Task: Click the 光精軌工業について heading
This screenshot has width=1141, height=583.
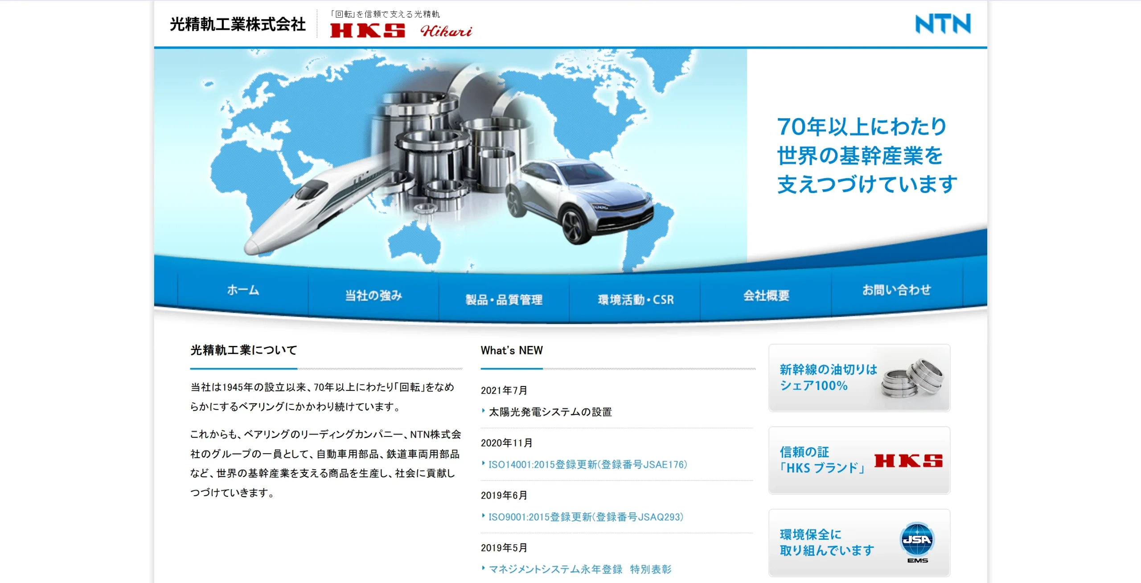Action: click(x=244, y=350)
